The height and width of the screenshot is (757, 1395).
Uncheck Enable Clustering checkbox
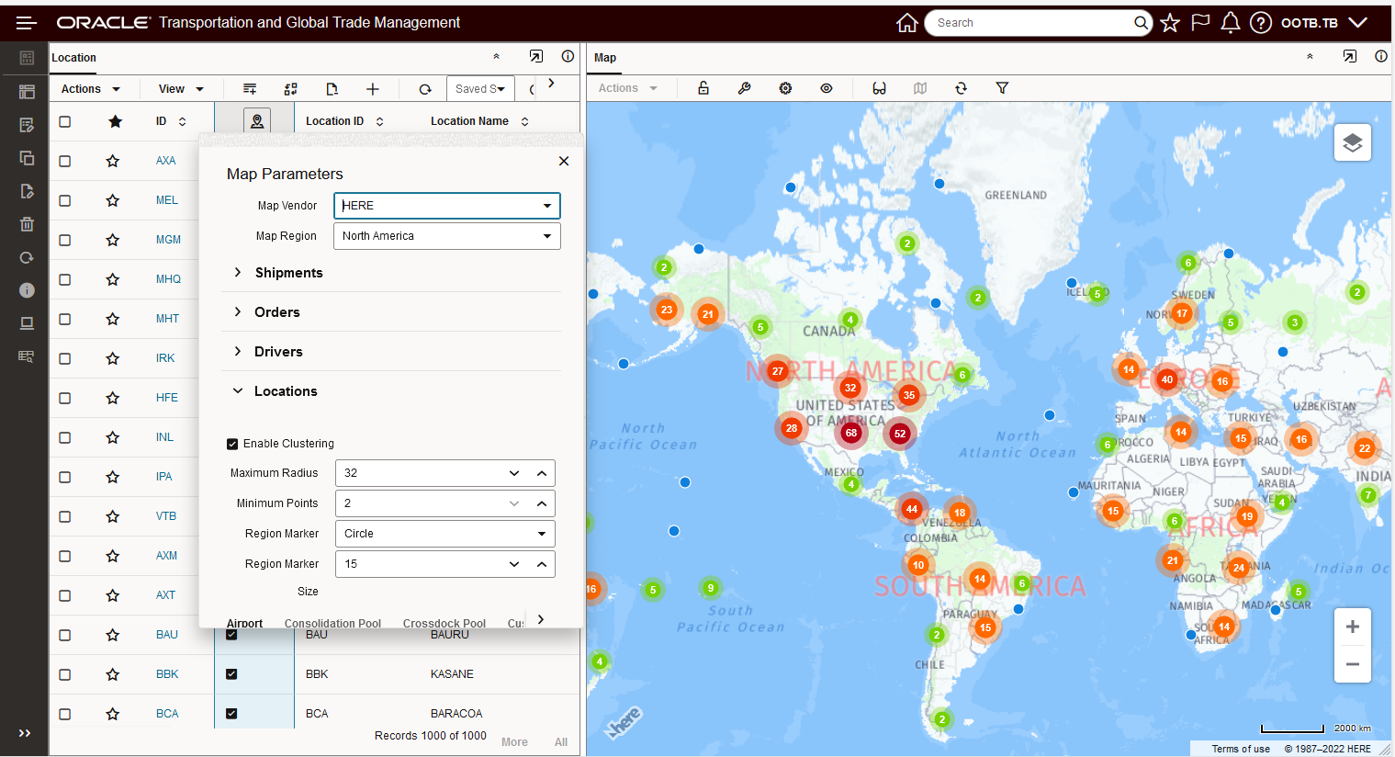[x=232, y=444]
